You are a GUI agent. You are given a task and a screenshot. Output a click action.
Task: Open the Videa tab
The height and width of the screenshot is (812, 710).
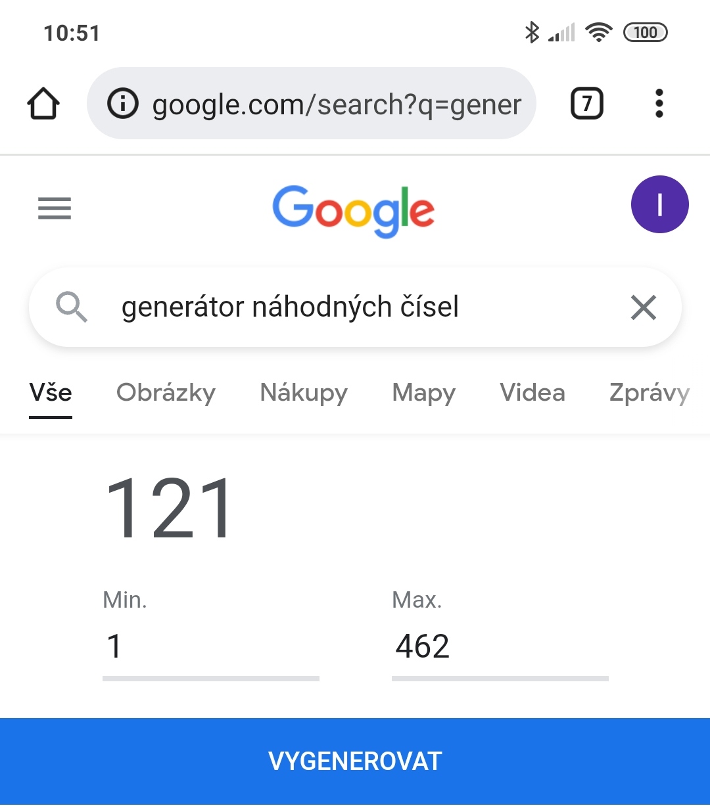532,393
